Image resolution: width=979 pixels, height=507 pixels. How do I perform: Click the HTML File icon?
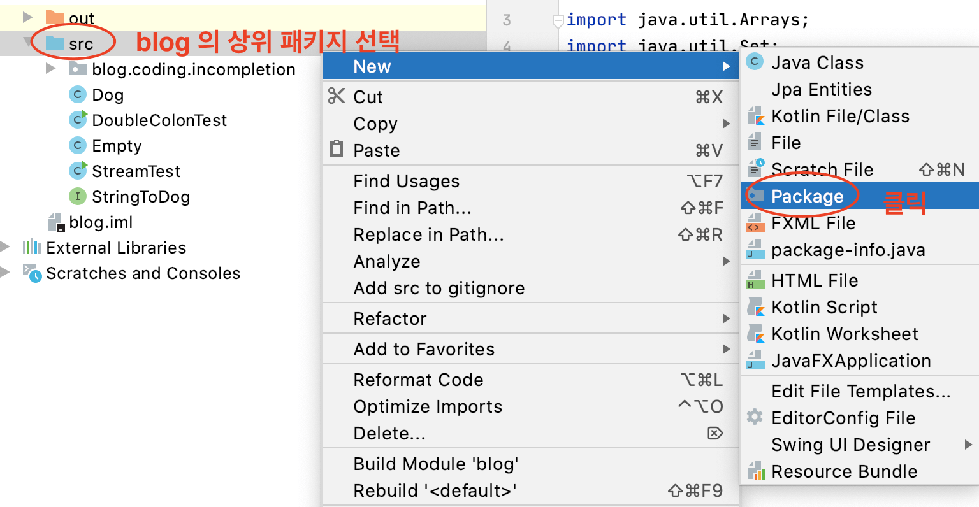click(x=755, y=280)
